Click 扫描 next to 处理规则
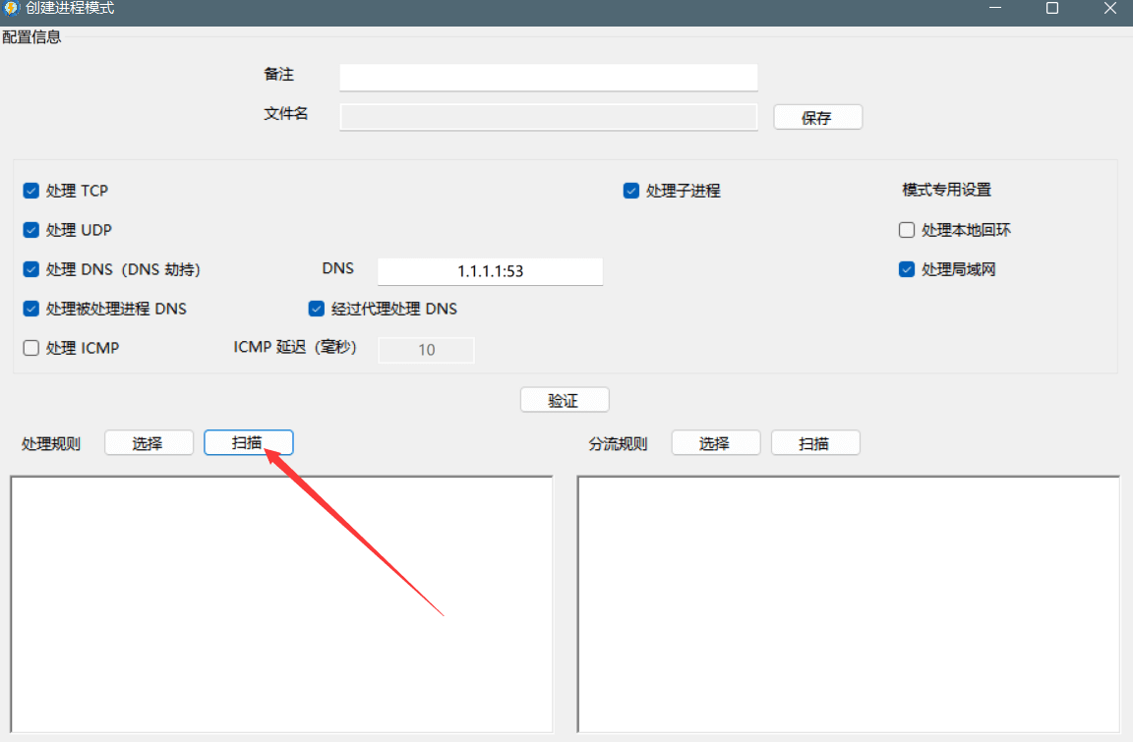The width and height of the screenshot is (1133, 742). point(248,443)
